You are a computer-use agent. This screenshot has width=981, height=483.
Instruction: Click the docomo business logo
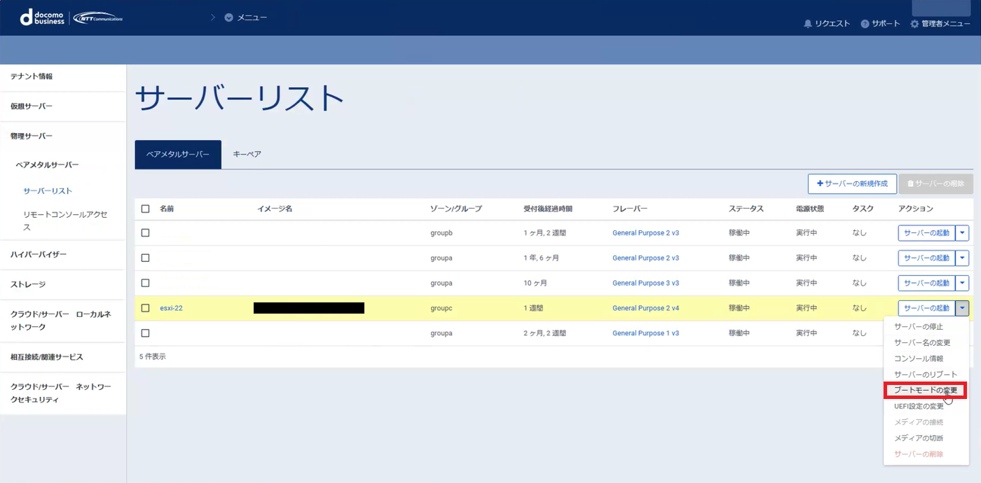click(x=43, y=17)
